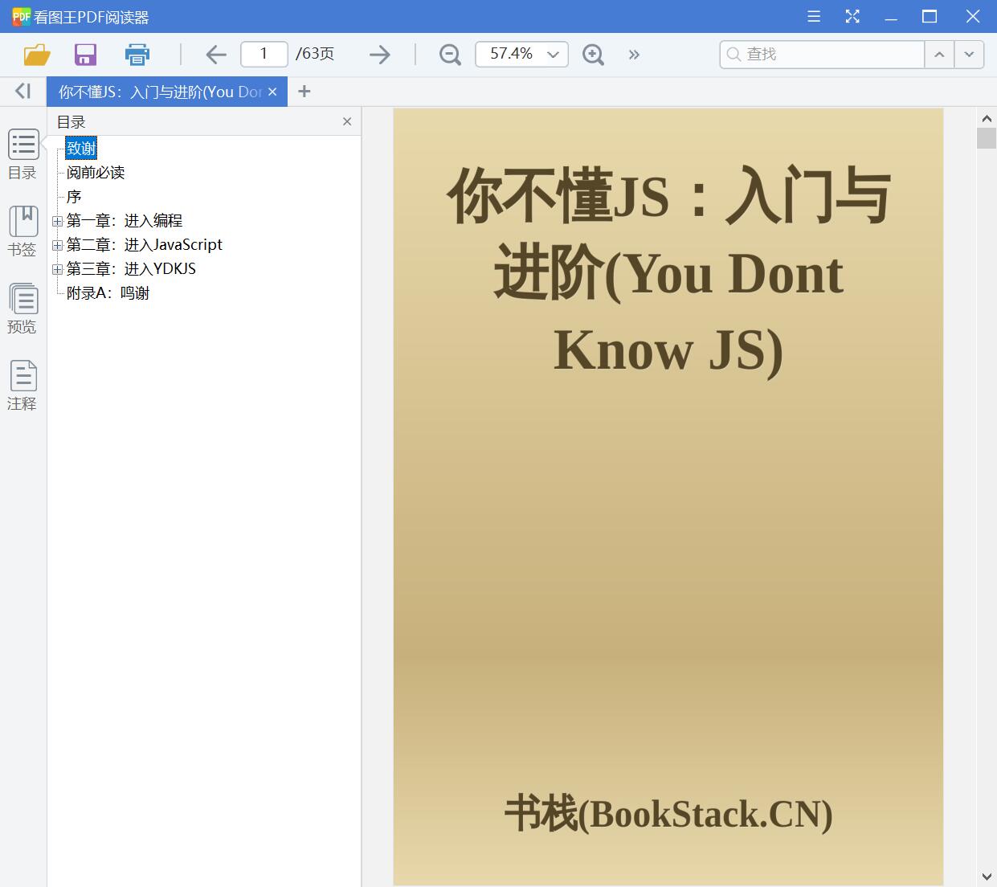Click the 查找 search field

(x=822, y=54)
